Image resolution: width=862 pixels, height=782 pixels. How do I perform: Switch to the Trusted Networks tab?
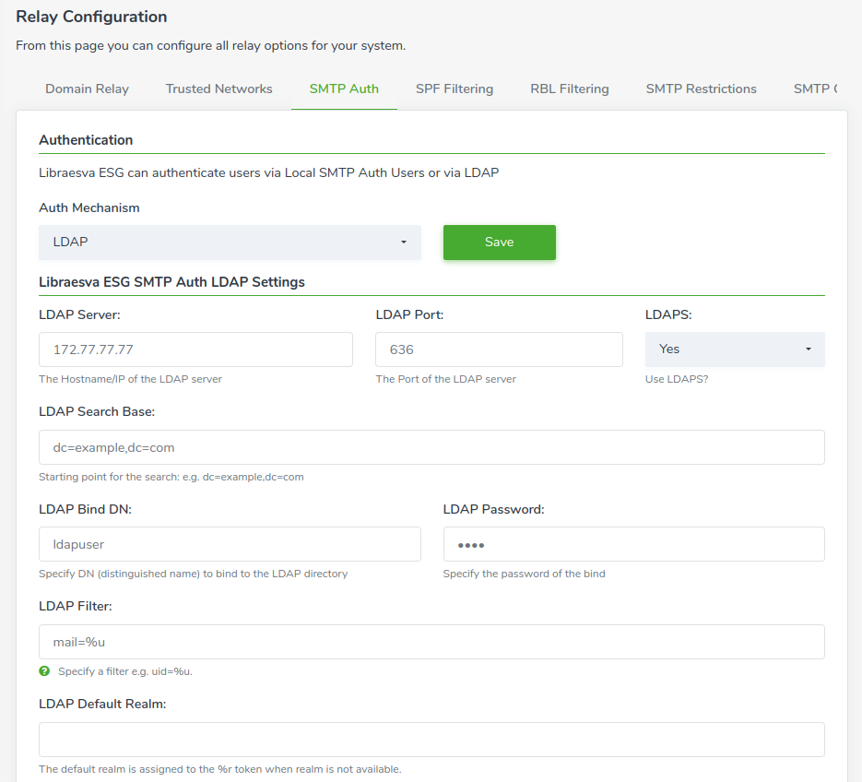coord(218,89)
